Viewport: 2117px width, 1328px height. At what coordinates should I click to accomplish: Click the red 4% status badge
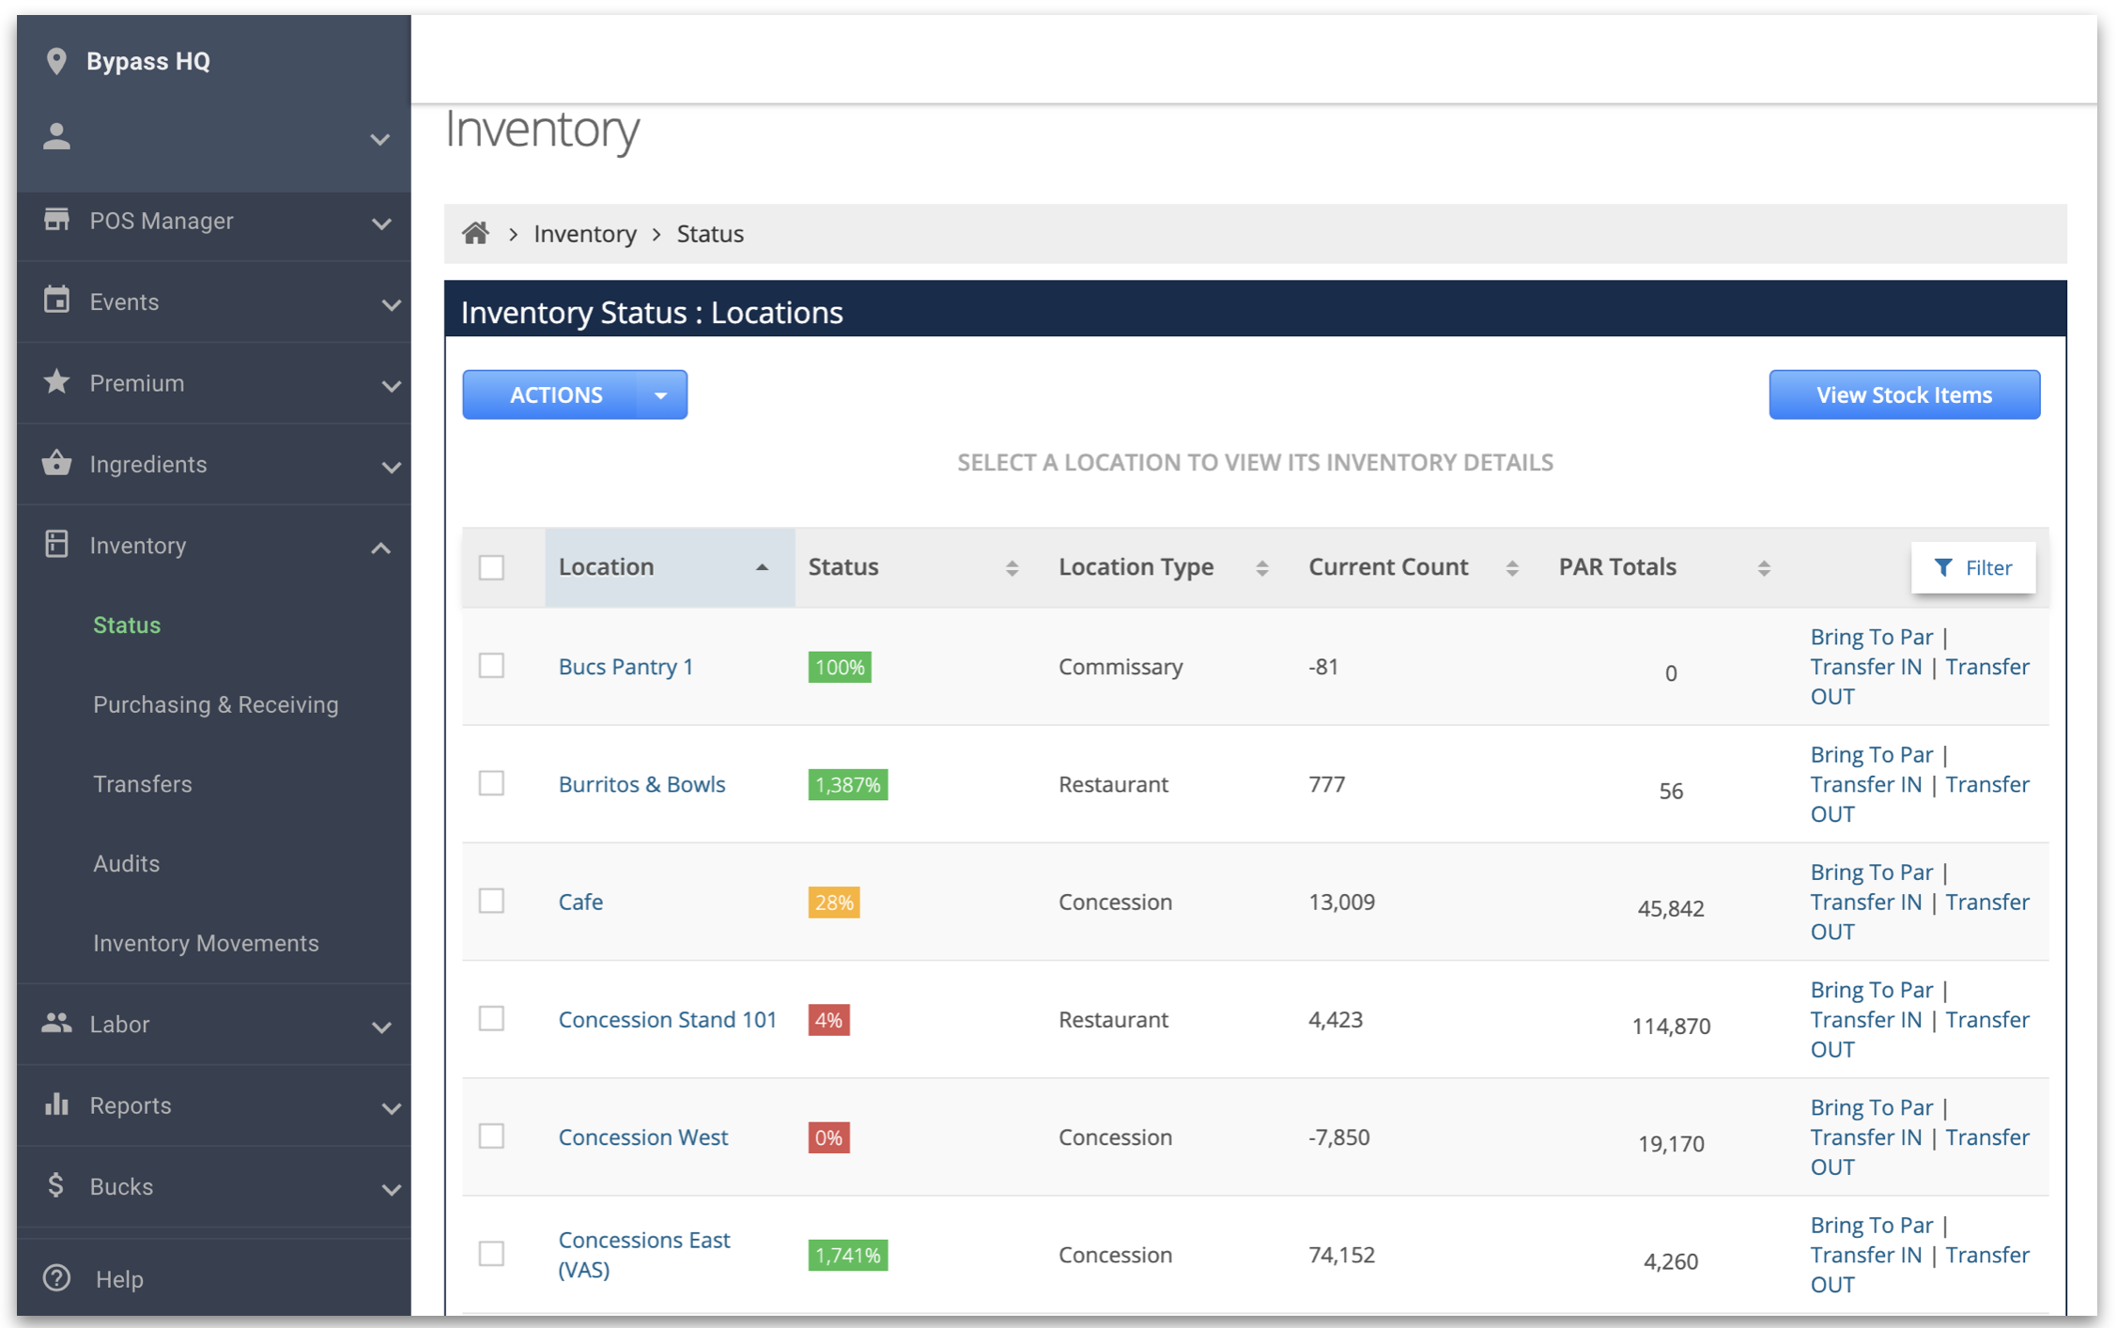pos(828,1019)
